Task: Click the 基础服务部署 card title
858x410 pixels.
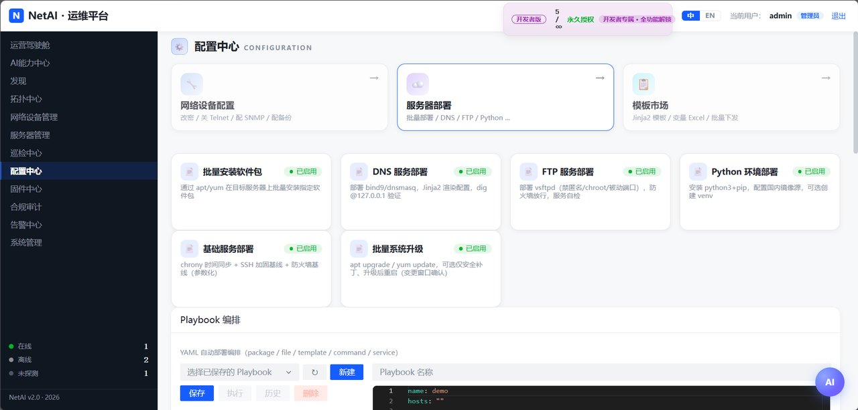Action: (x=228, y=249)
